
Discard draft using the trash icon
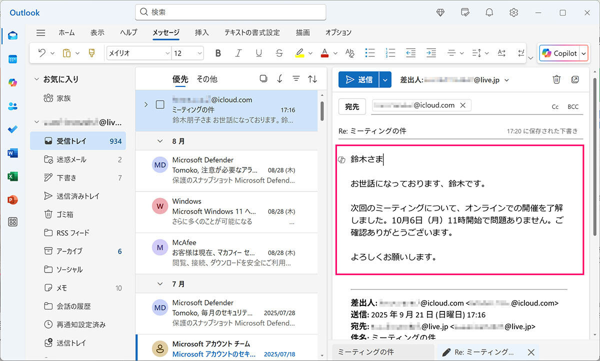556,79
